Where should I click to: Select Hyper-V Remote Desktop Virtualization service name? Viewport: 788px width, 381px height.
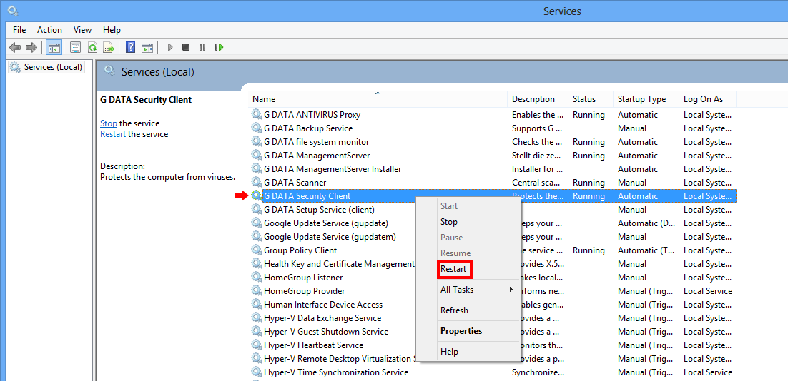tap(340, 358)
